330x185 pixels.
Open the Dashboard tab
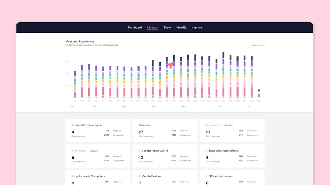(x=135, y=28)
